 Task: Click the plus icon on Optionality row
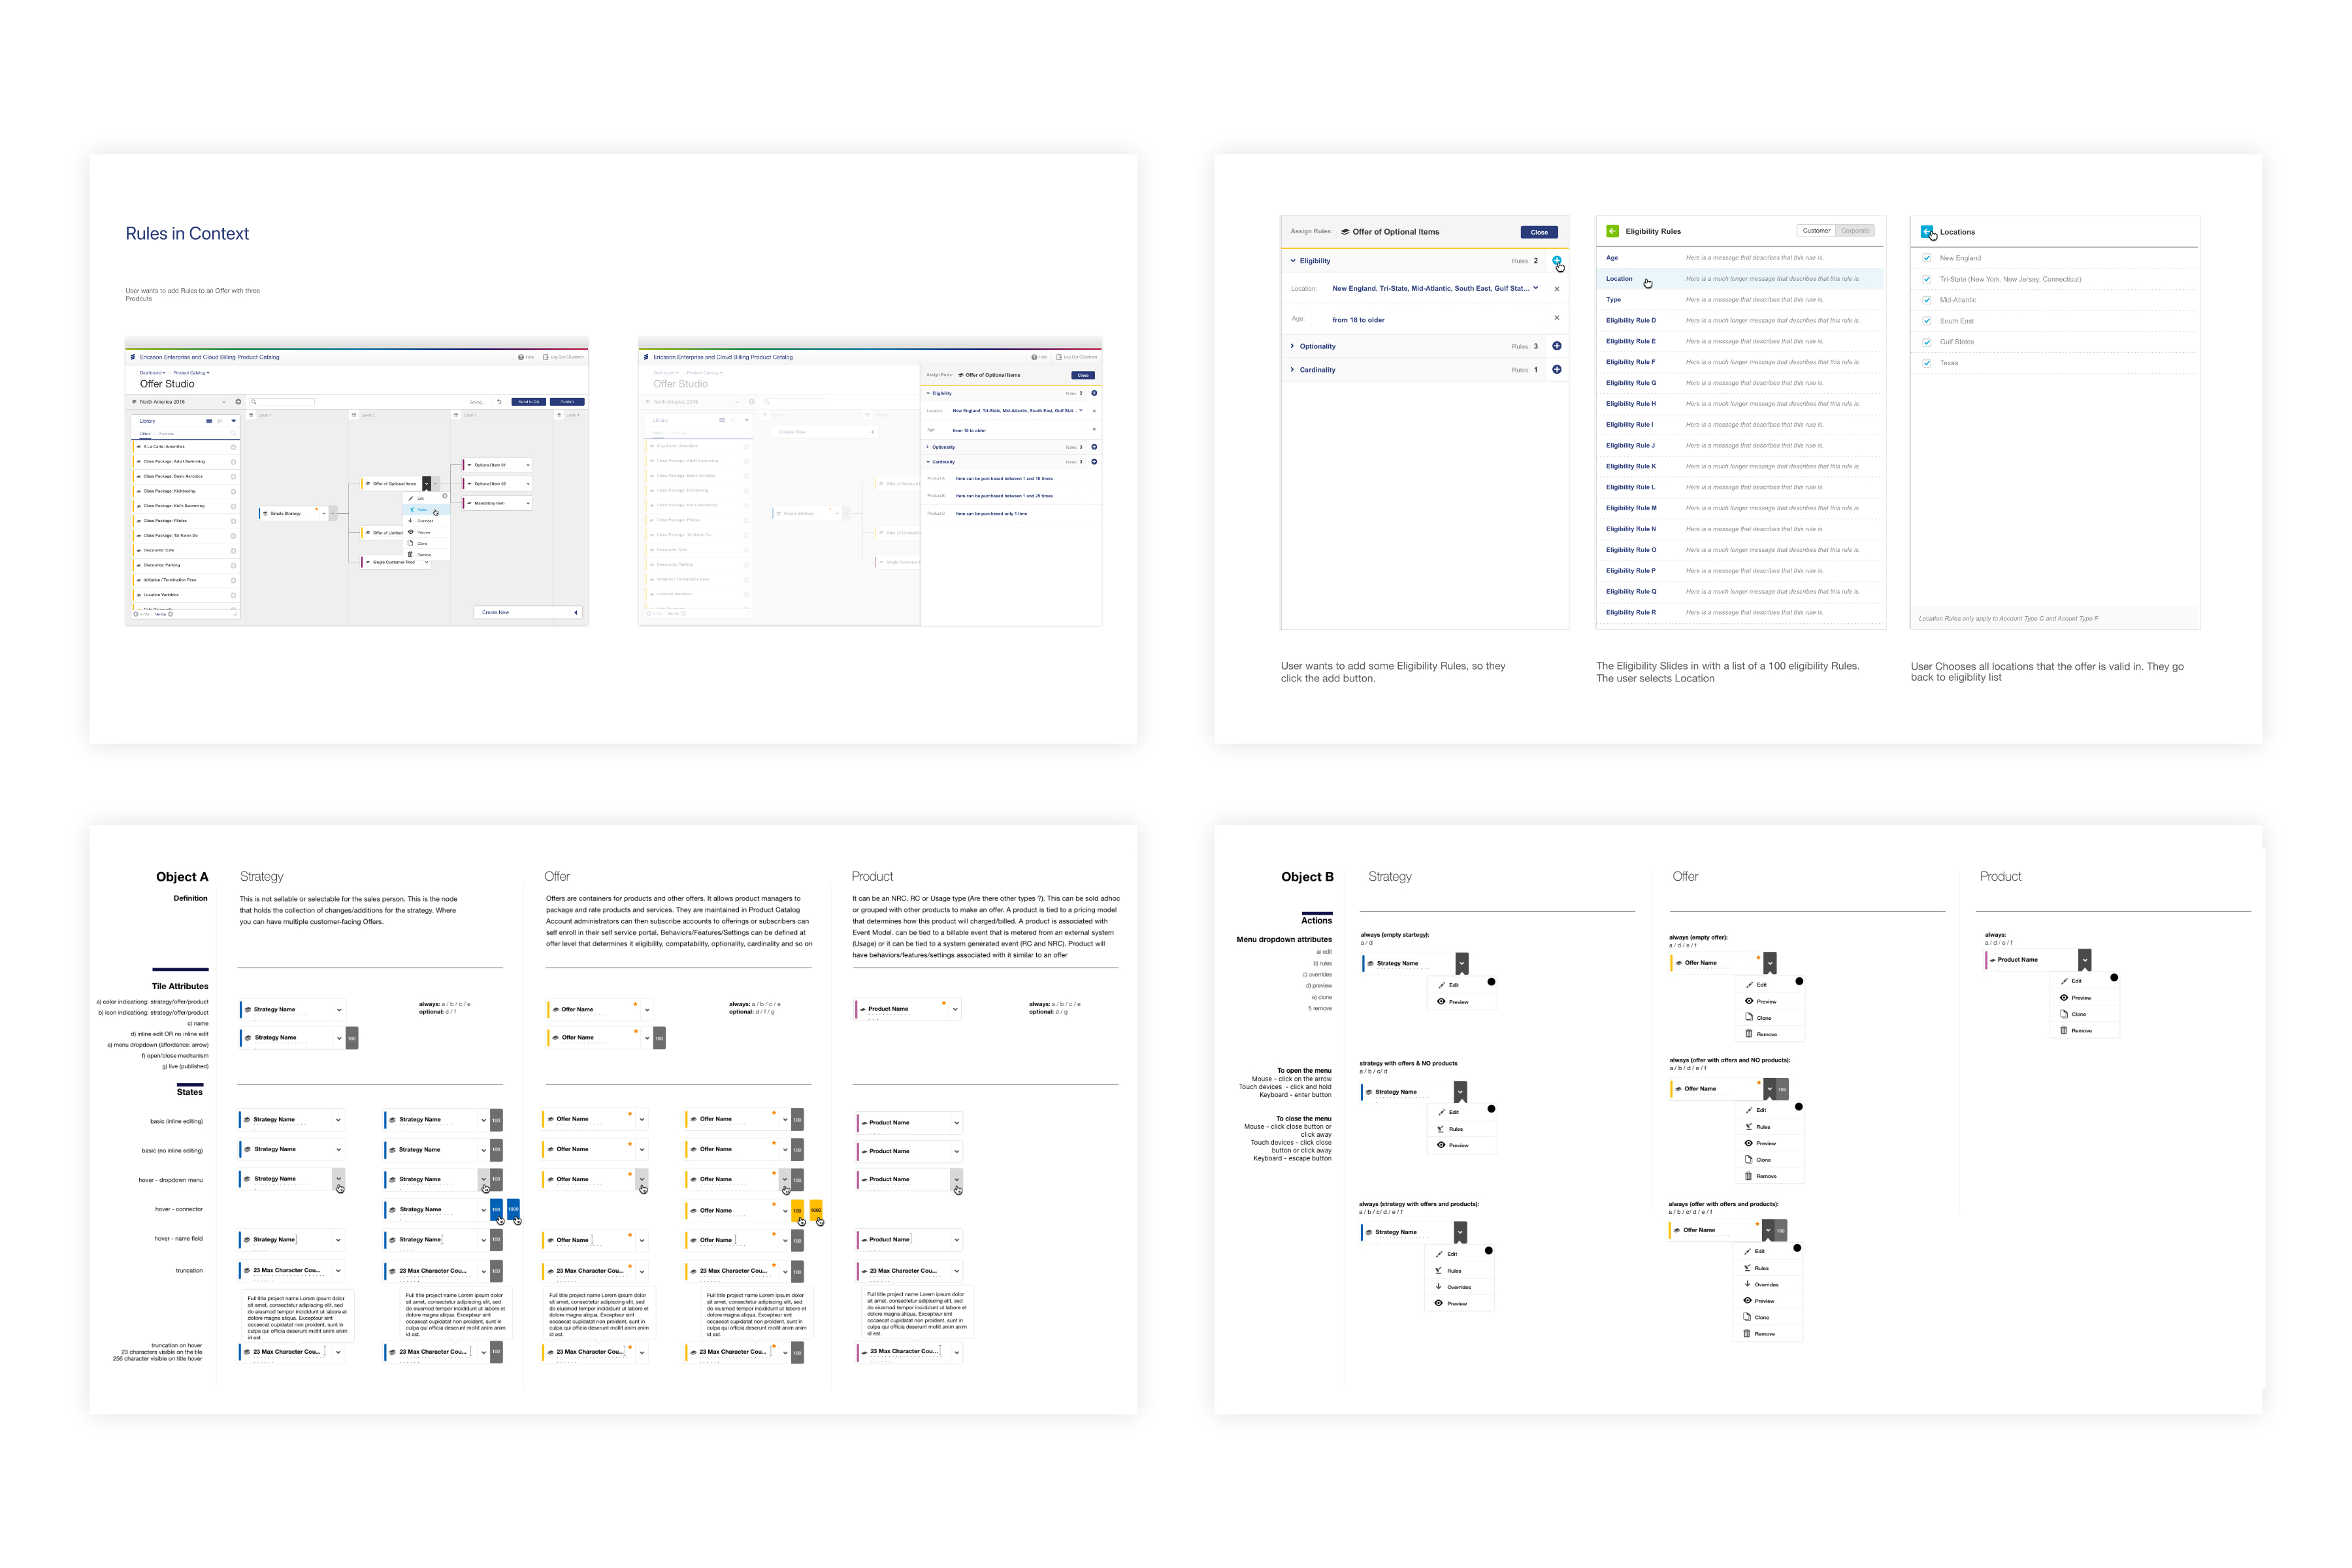pyautogui.click(x=1556, y=346)
